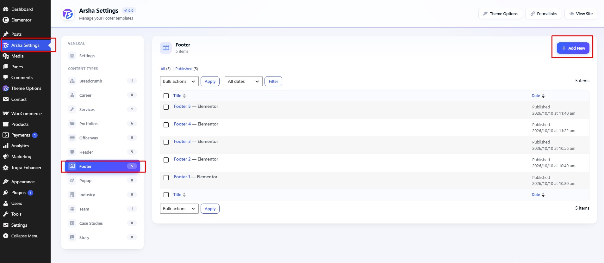This screenshot has height=263, width=604.
Task: Open Case Studies content type
Action: pyautogui.click(x=103, y=223)
